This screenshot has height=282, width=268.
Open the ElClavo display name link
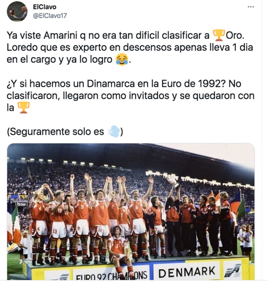45,7
